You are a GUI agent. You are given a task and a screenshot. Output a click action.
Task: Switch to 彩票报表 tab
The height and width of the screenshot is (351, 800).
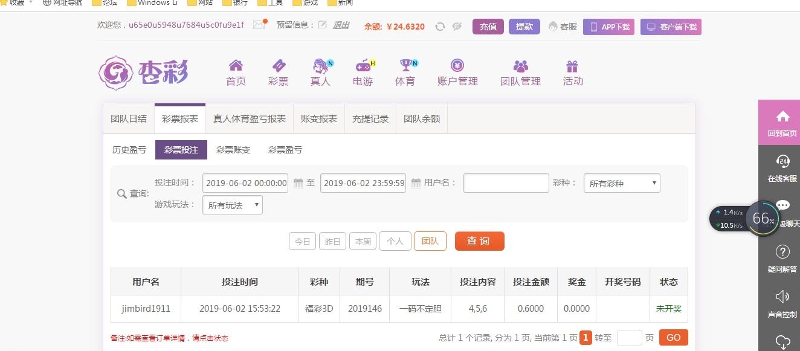click(x=180, y=118)
